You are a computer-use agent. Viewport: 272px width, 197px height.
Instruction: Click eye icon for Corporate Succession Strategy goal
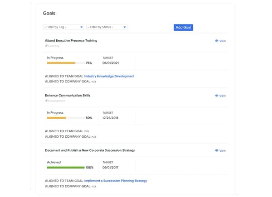click(216, 150)
